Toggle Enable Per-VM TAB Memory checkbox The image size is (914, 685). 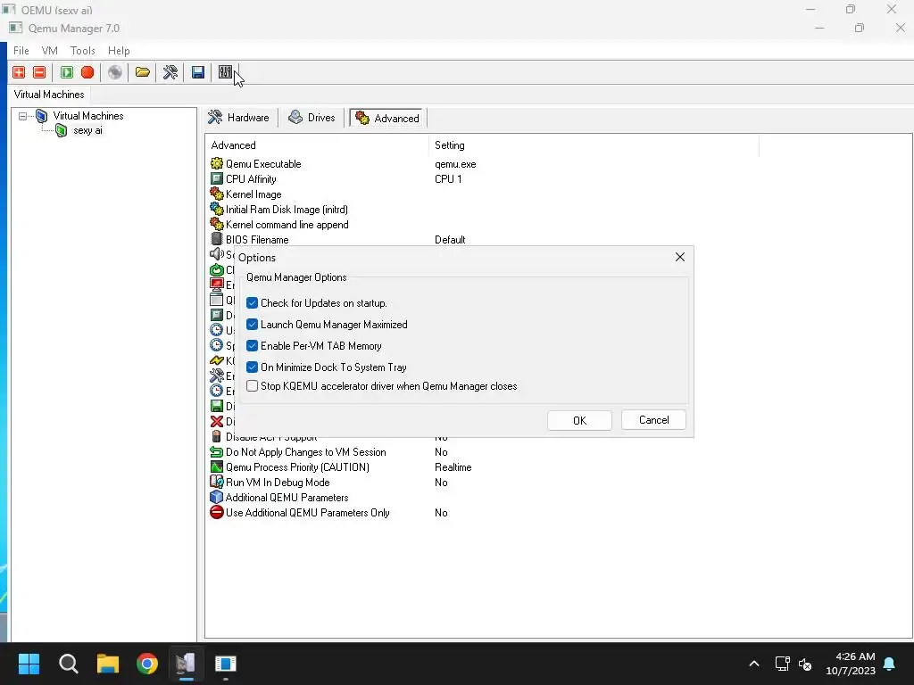(252, 346)
